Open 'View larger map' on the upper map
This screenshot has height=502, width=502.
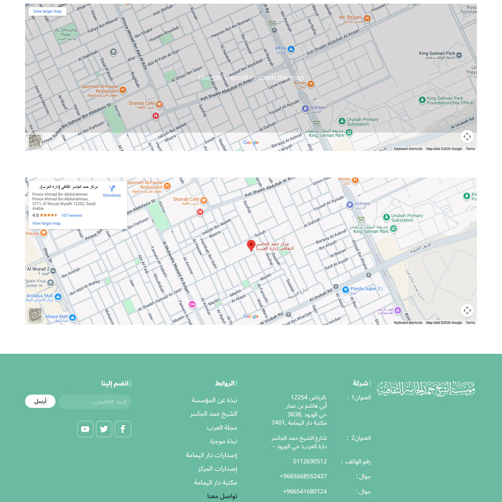tap(47, 11)
